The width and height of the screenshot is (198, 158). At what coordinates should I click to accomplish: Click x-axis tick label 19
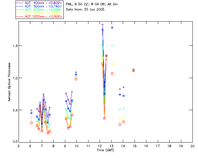pos(181,146)
